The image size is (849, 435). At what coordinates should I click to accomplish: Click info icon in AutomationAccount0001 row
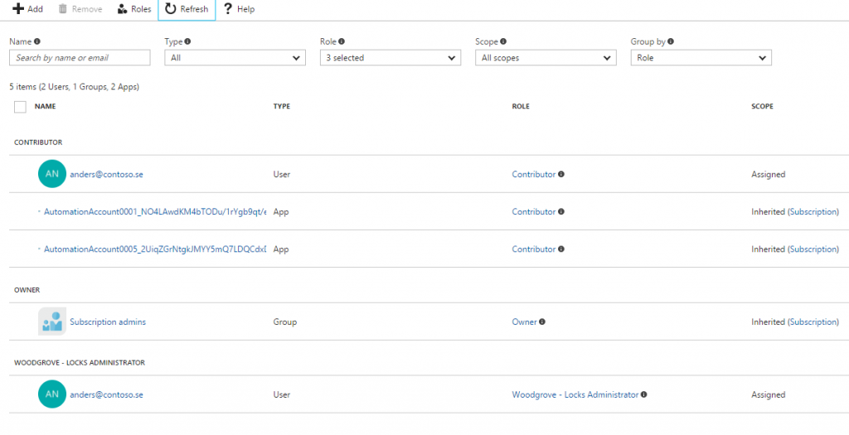[561, 211]
